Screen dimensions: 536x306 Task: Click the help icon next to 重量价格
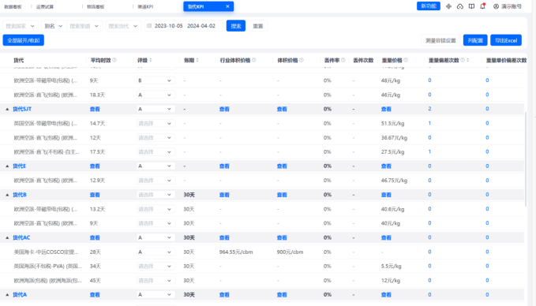pyautogui.click(x=406, y=60)
